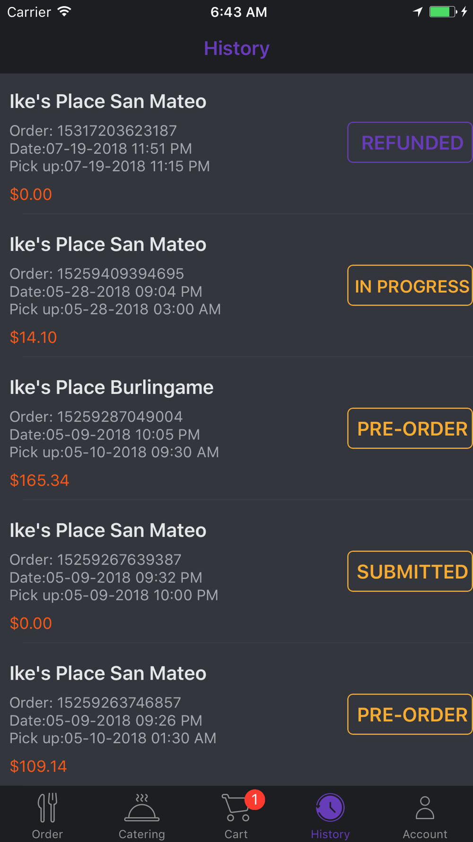The height and width of the screenshot is (842, 473).
Task: Tap PRE-ORDER button for order 15259263746857
Action: [x=410, y=715]
